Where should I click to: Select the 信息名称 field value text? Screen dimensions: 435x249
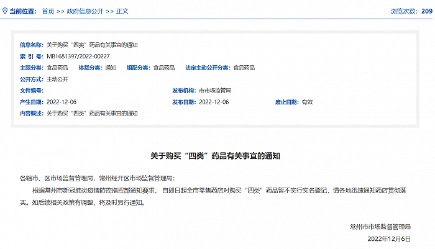pos(92,45)
